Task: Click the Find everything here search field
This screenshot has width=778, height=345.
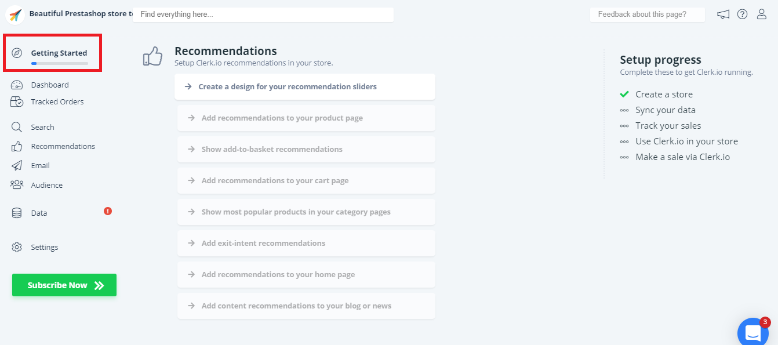Action: (263, 14)
